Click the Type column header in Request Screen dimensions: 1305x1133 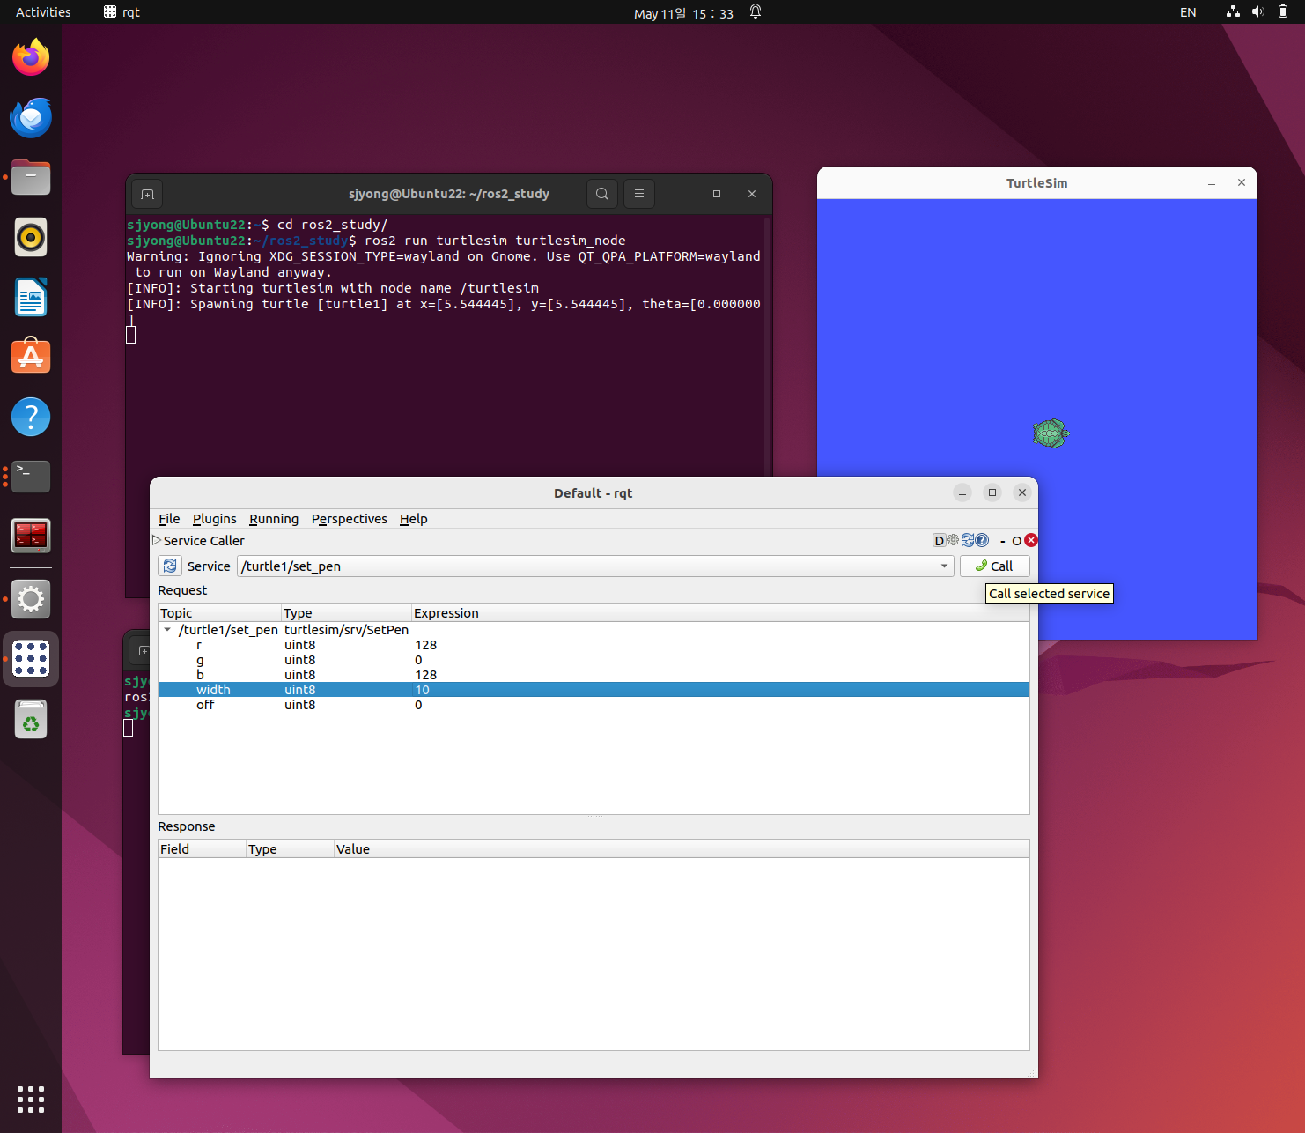coord(346,613)
